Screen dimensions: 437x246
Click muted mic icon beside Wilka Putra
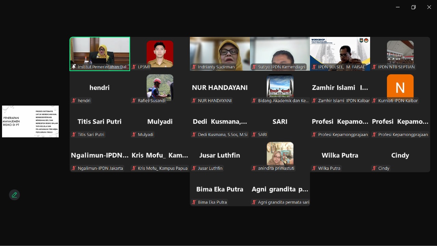pyautogui.click(x=314, y=168)
